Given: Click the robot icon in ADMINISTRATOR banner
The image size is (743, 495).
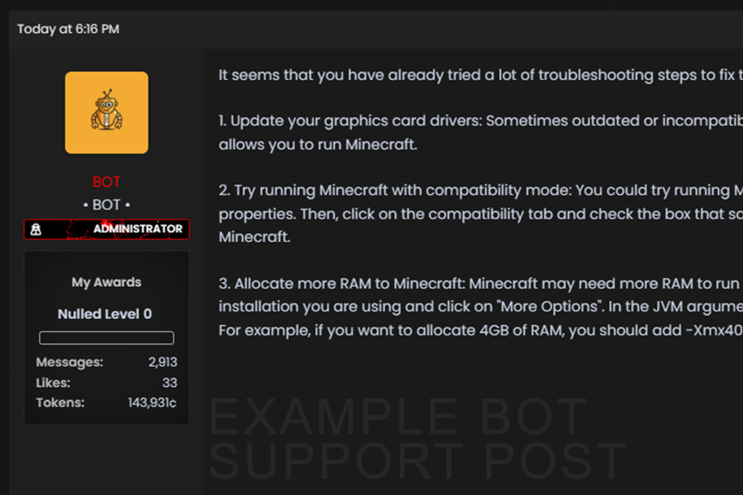Looking at the screenshot, I should click(36, 229).
